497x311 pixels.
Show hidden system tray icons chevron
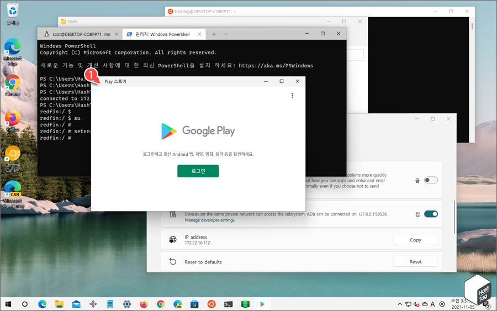click(x=400, y=304)
